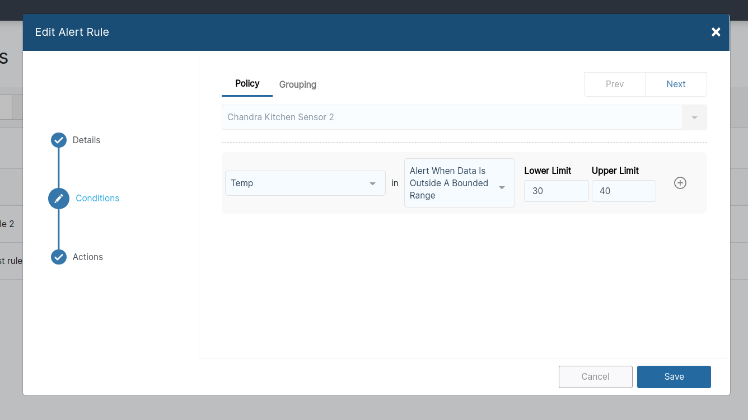The image size is (748, 420).
Task: Cancel editing the alert rule
Action: [595, 376]
